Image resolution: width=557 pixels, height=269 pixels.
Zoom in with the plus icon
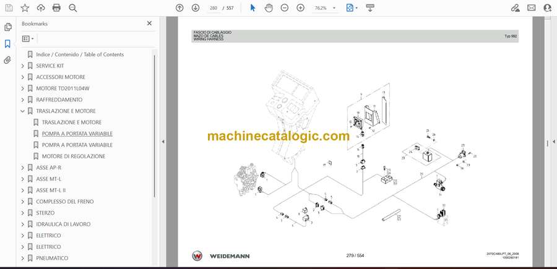(x=301, y=8)
